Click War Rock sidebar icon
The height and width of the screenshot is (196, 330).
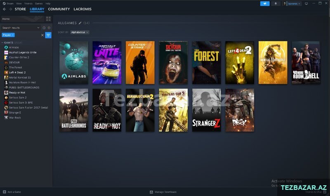[6, 118]
